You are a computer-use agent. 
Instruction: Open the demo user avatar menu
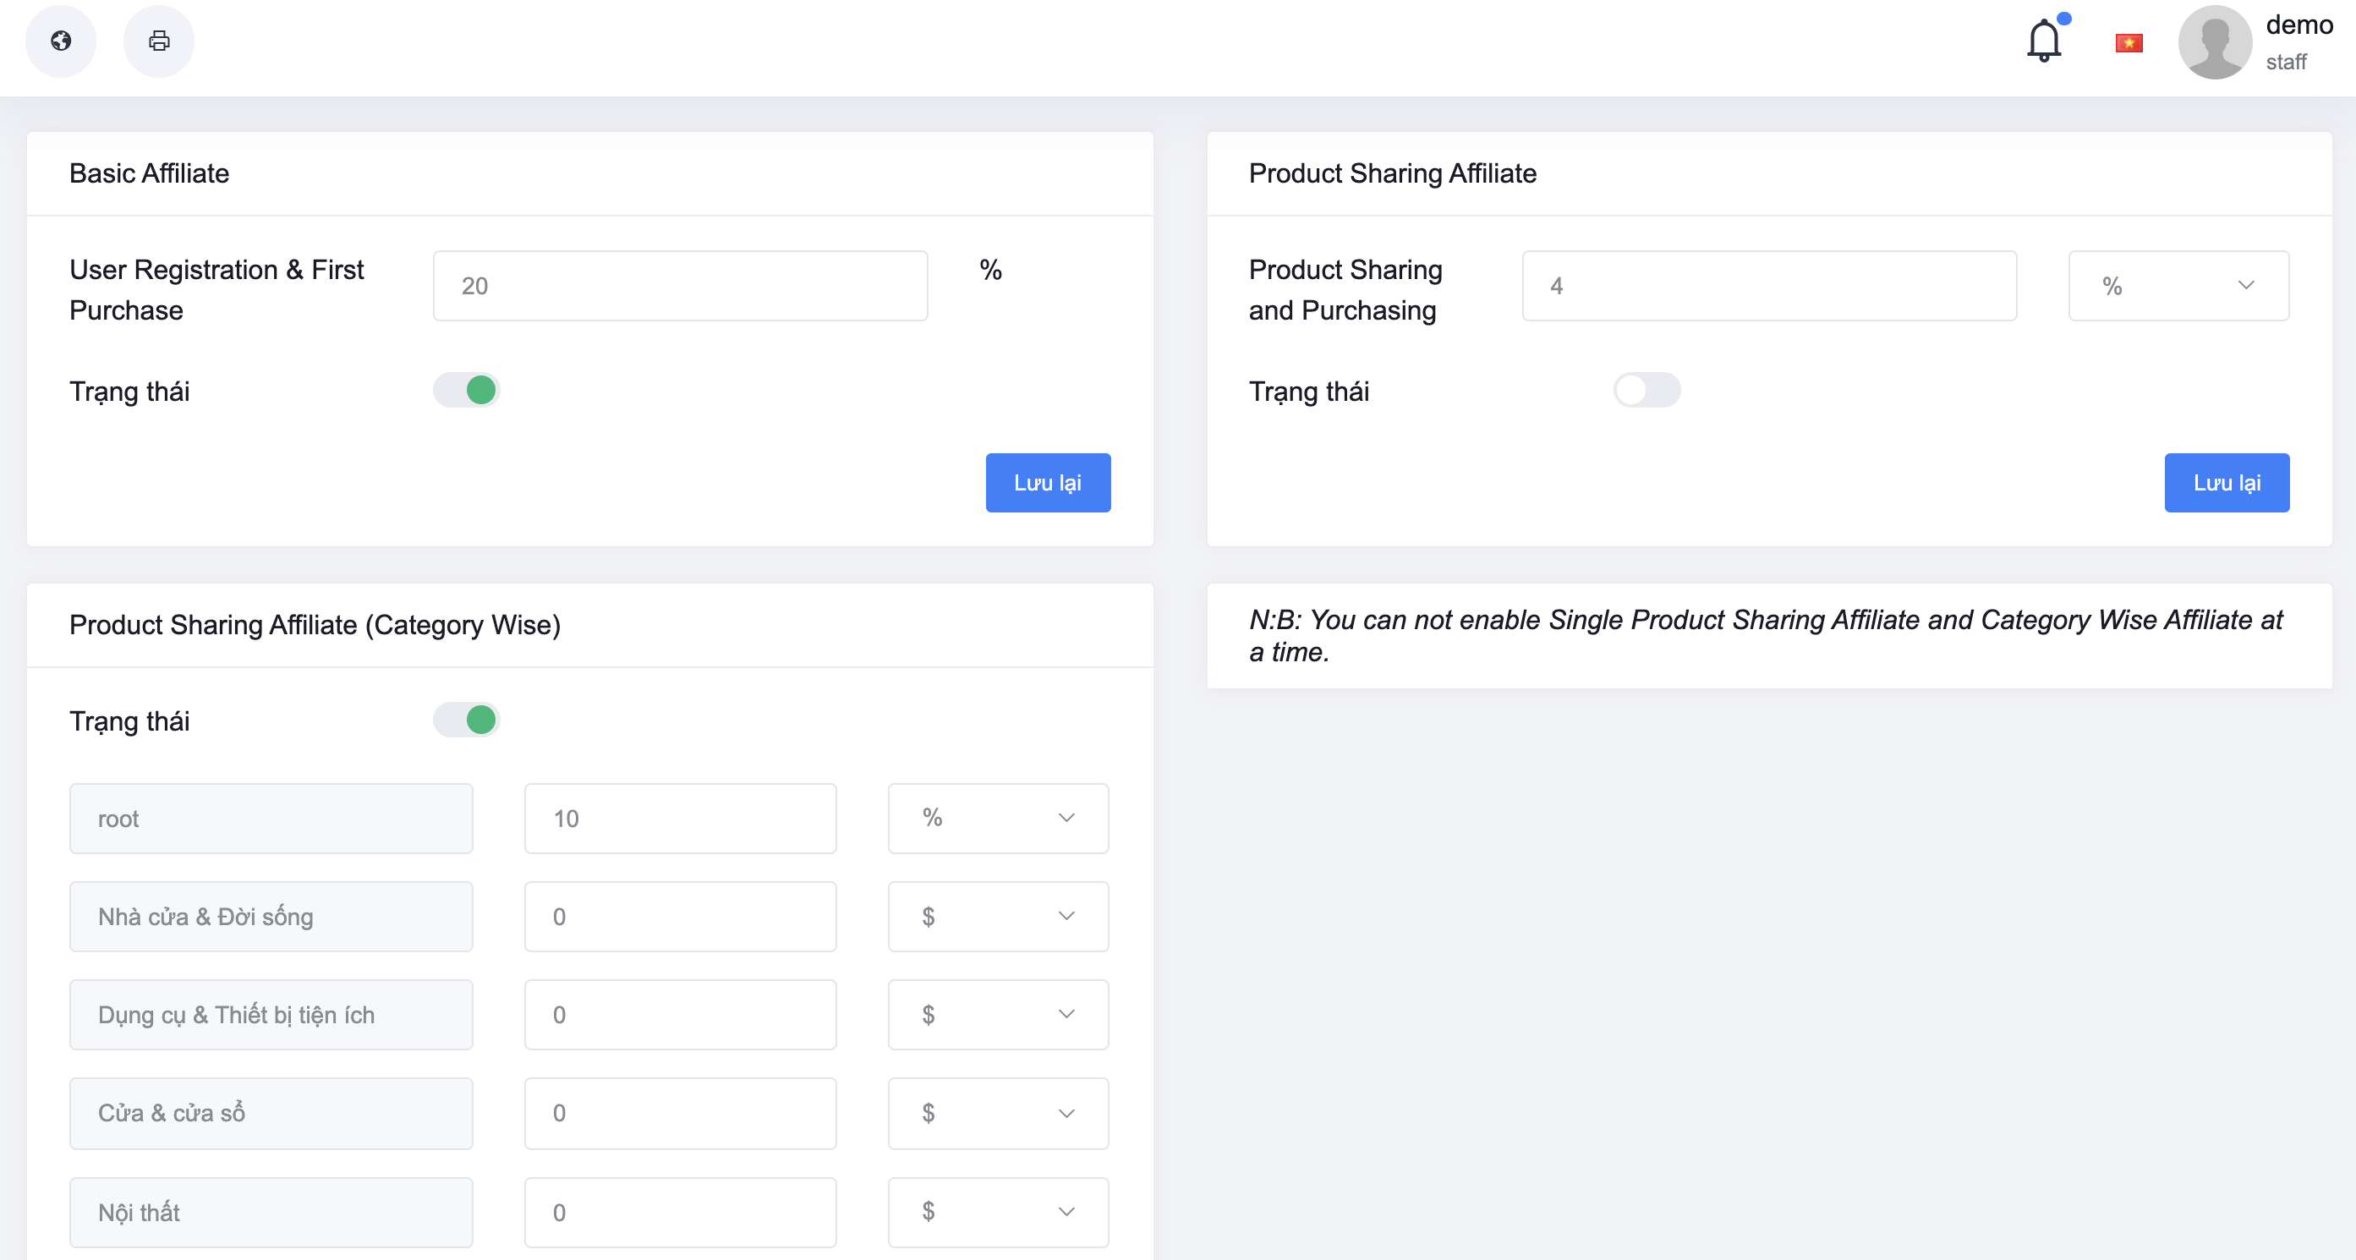coord(2215,42)
